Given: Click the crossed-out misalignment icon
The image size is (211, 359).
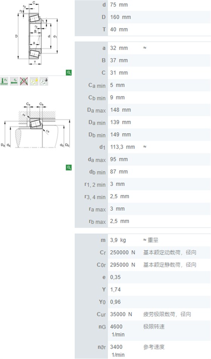Looking at the screenshot, I should (24, 81).
